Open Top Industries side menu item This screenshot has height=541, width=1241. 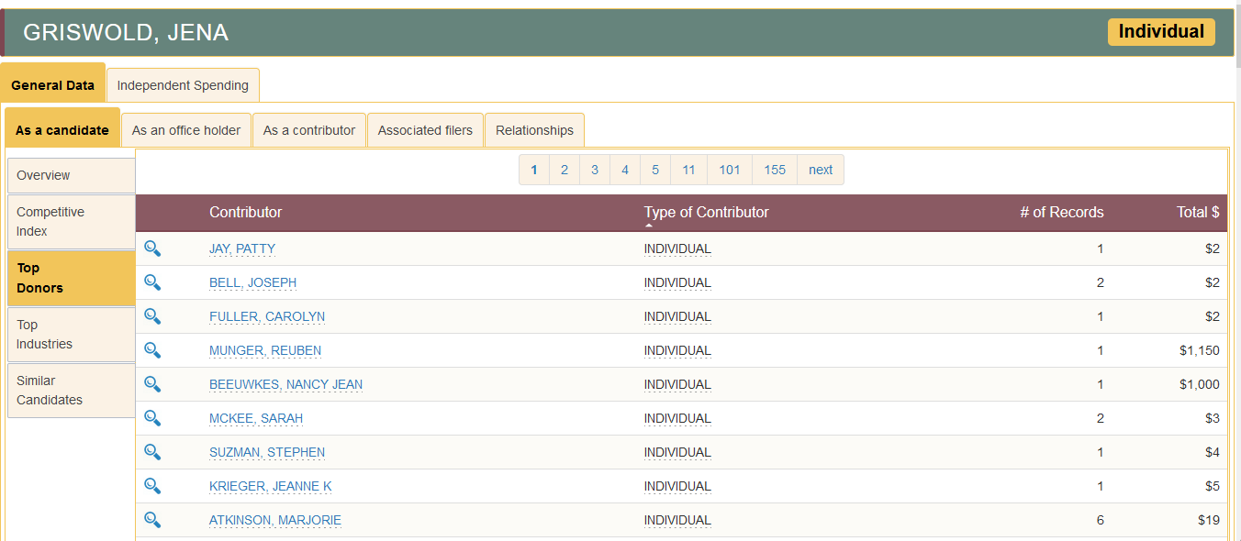pyautogui.click(x=72, y=335)
